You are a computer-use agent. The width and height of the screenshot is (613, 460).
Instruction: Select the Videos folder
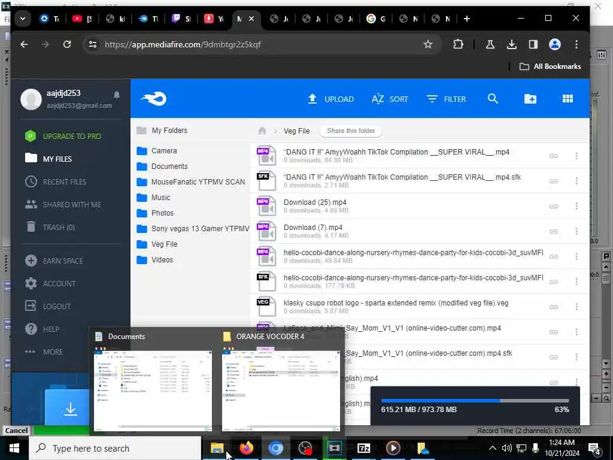click(x=155, y=260)
